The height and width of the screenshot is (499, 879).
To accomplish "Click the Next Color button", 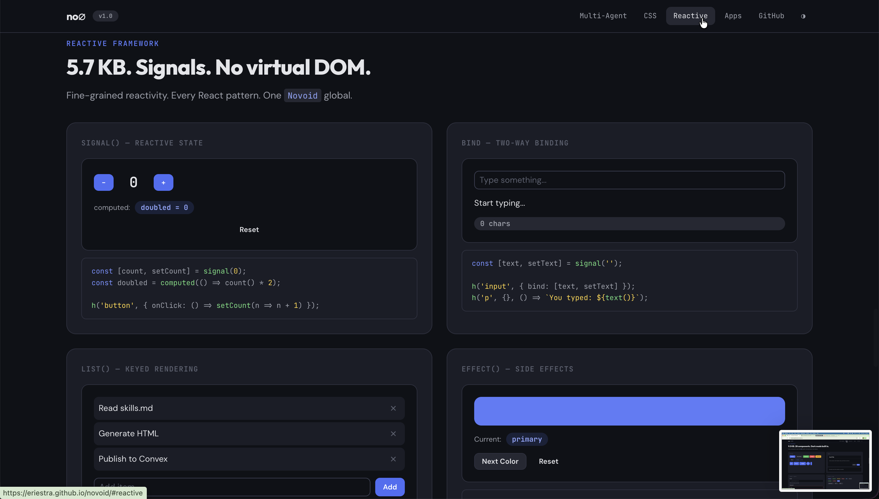I will click(500, 461).
